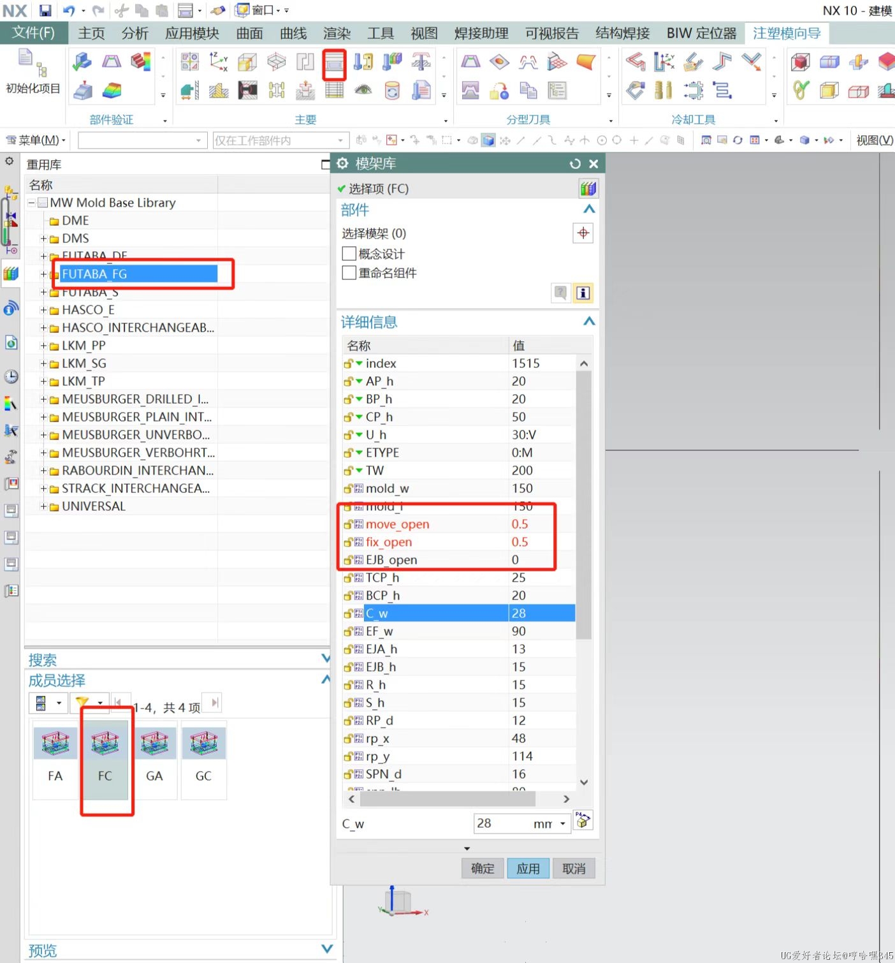Click the expression edit icon beside C_w field
This screenshot has width=895, height=963.
(x=583, y=820)
